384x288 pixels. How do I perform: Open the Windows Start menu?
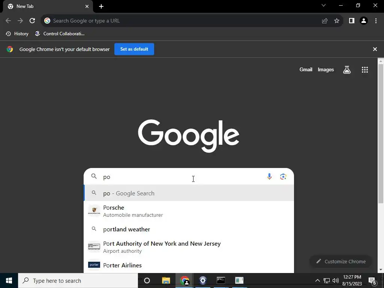tap(9, 280)
